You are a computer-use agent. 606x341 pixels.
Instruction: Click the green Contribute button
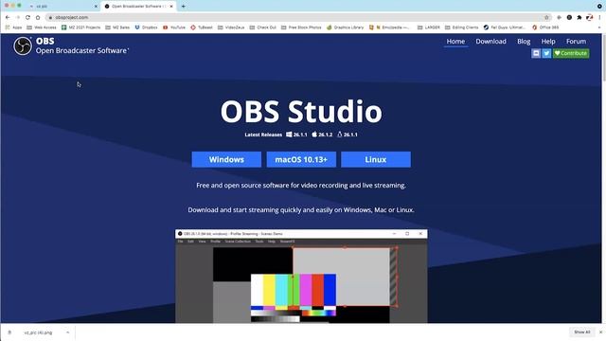point(571,53)
